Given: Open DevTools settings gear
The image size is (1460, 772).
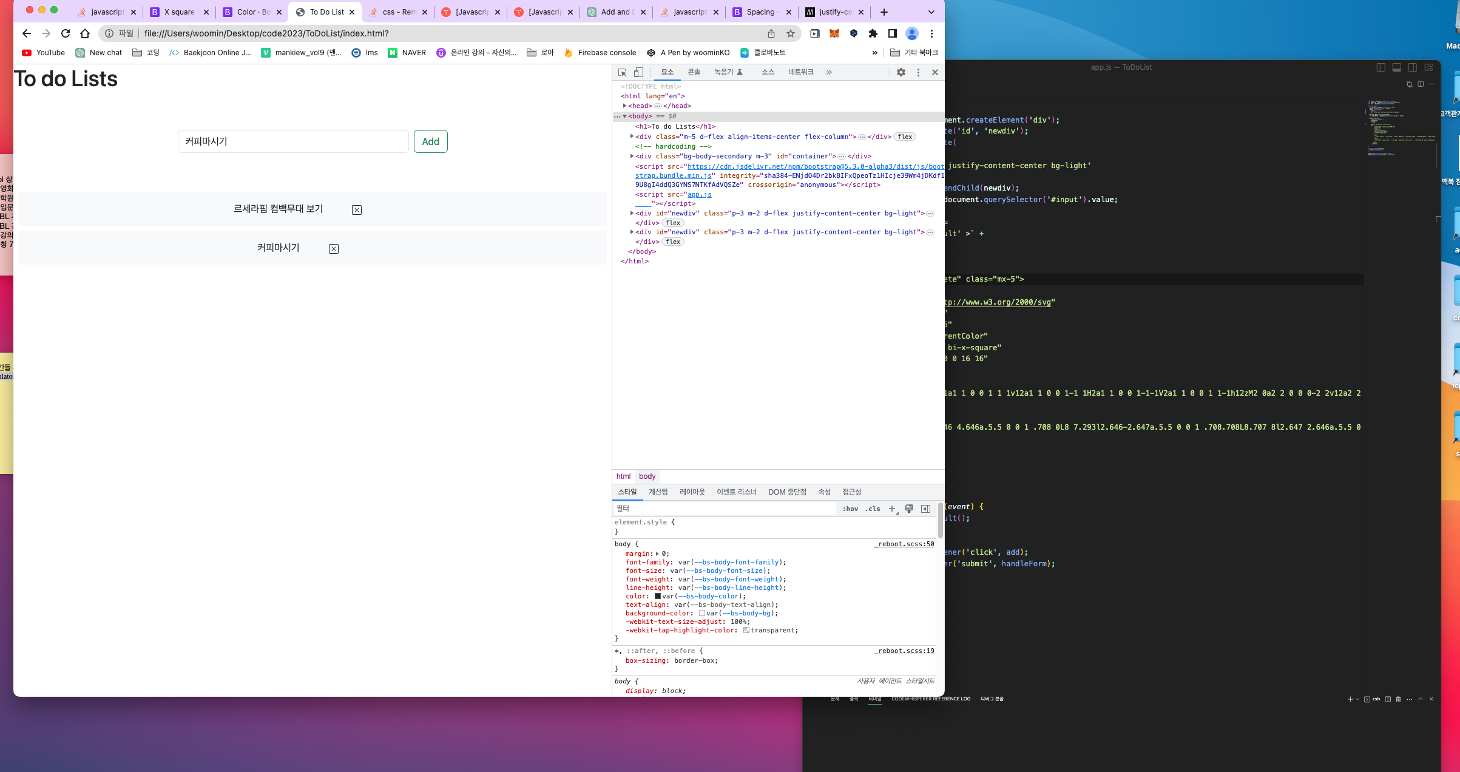Looking at the screenshot, I should click(x=901, y=72).
